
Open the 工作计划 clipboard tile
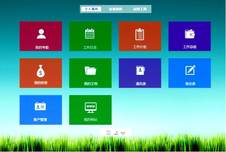click(x=140, y=36)
